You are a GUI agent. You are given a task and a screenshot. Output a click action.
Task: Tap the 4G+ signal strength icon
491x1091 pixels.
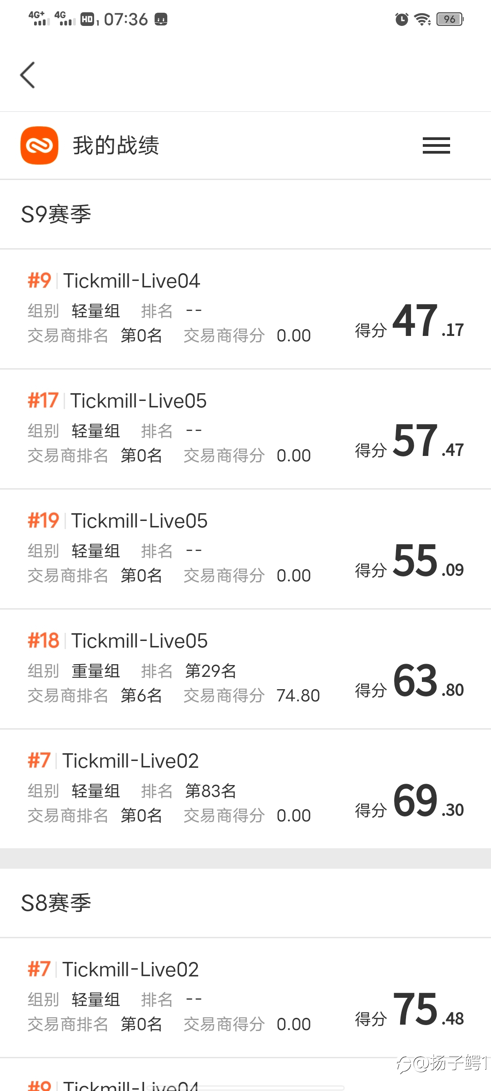point(39,18)
